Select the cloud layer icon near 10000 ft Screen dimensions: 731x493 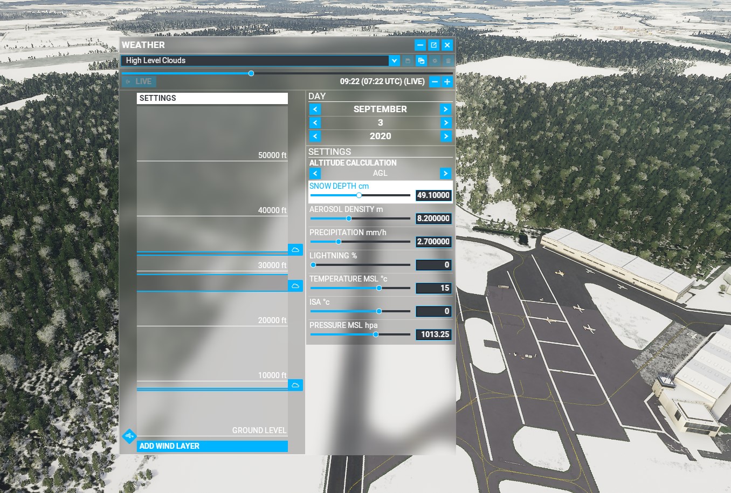[x=295, y=385]
